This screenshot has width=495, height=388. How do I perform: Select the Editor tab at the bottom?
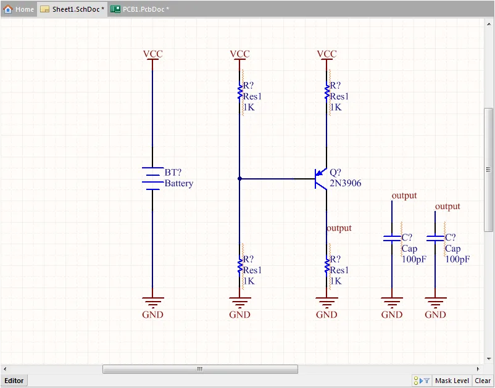[x=14, y=381]
